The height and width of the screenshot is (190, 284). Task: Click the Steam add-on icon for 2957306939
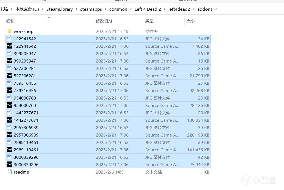coord(10,135)
